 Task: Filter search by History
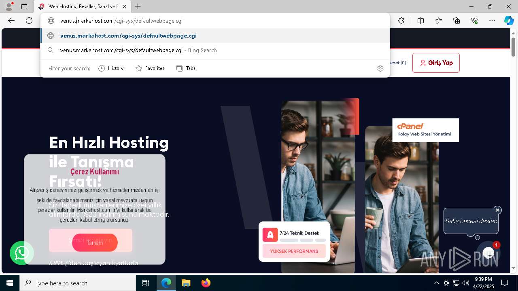pyautogui.click(x=111, y=68)
